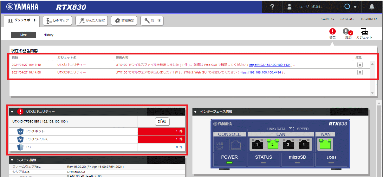Click the user profile icon
This screenshot has width=383, height=177.
(289, 7)
